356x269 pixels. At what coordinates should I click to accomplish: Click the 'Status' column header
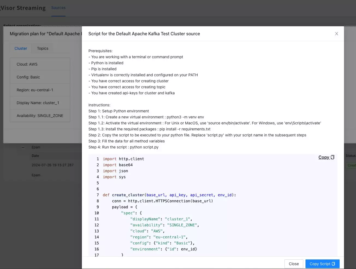[x=351, y=156]
